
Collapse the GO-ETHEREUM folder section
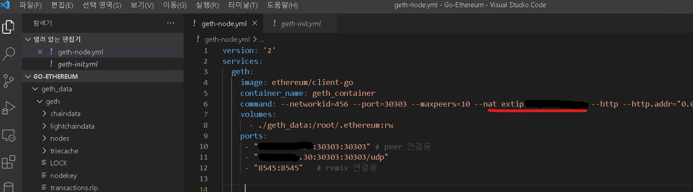(103, 76)
